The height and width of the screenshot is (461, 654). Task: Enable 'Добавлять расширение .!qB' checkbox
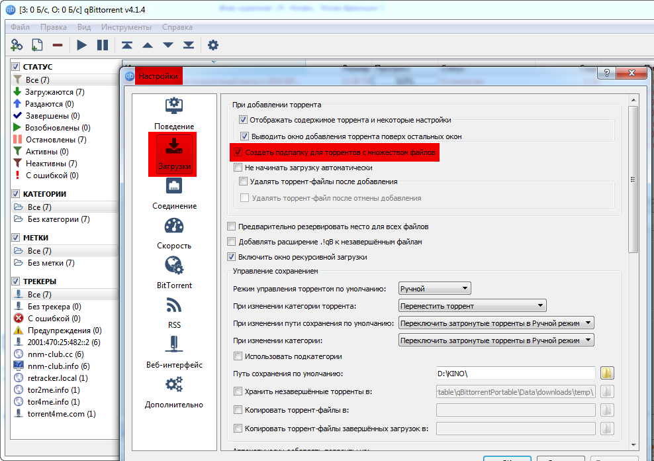[231, 242]
